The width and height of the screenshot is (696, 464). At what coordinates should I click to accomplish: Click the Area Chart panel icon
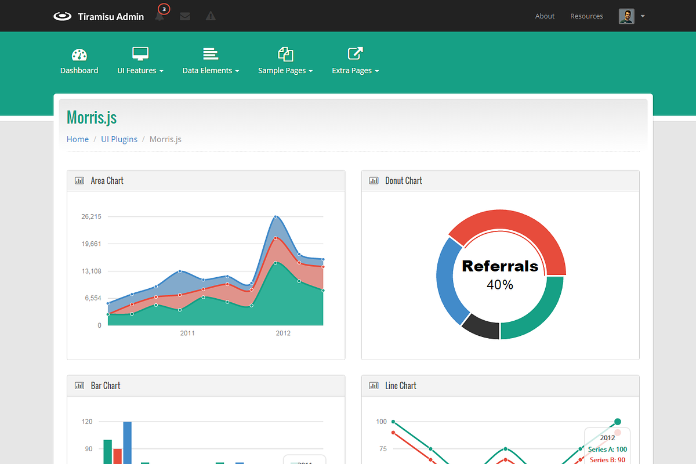tap(79, 180)
